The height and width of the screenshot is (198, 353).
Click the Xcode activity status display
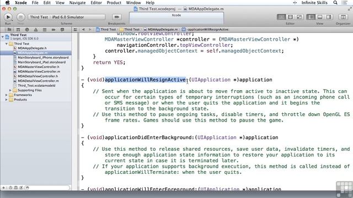coord(176,18)
